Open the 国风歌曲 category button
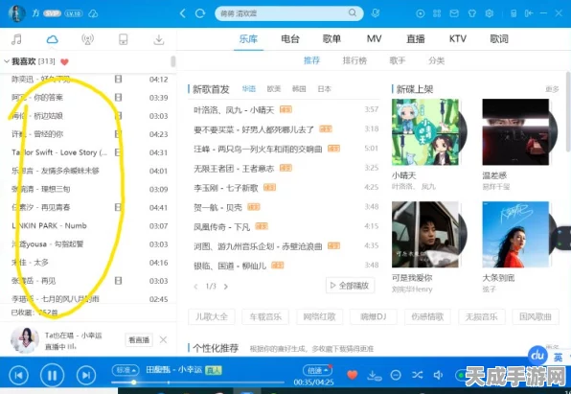 536,316
